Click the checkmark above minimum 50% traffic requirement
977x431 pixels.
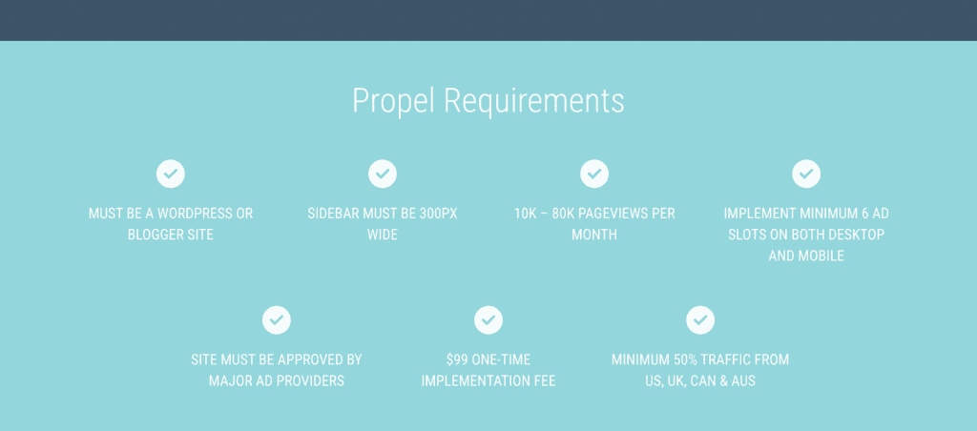(700, 320)
